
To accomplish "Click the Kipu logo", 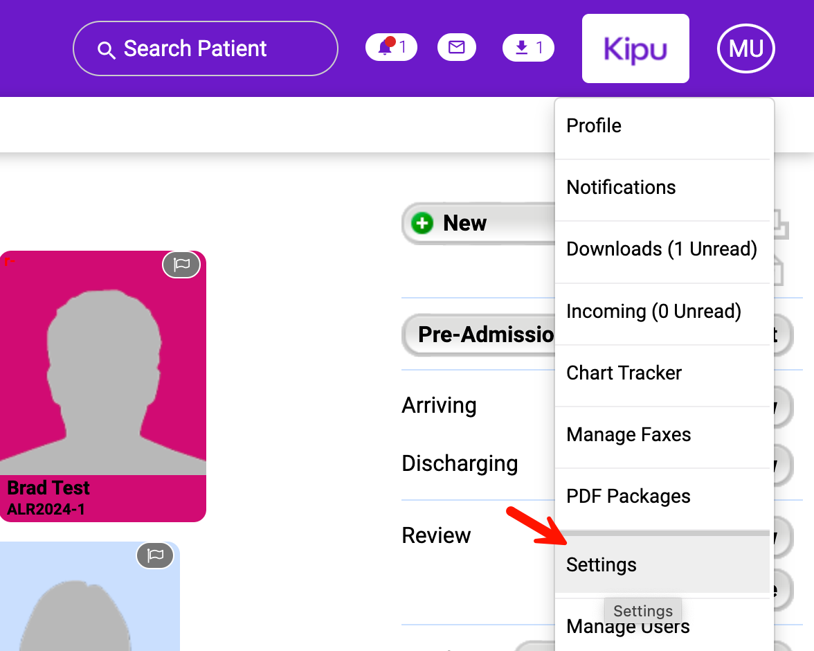I will [635, 49].
